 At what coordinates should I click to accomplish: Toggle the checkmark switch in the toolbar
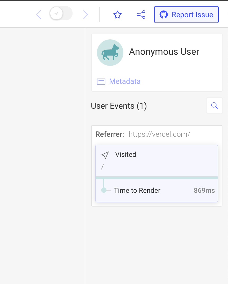pos(61,13)
